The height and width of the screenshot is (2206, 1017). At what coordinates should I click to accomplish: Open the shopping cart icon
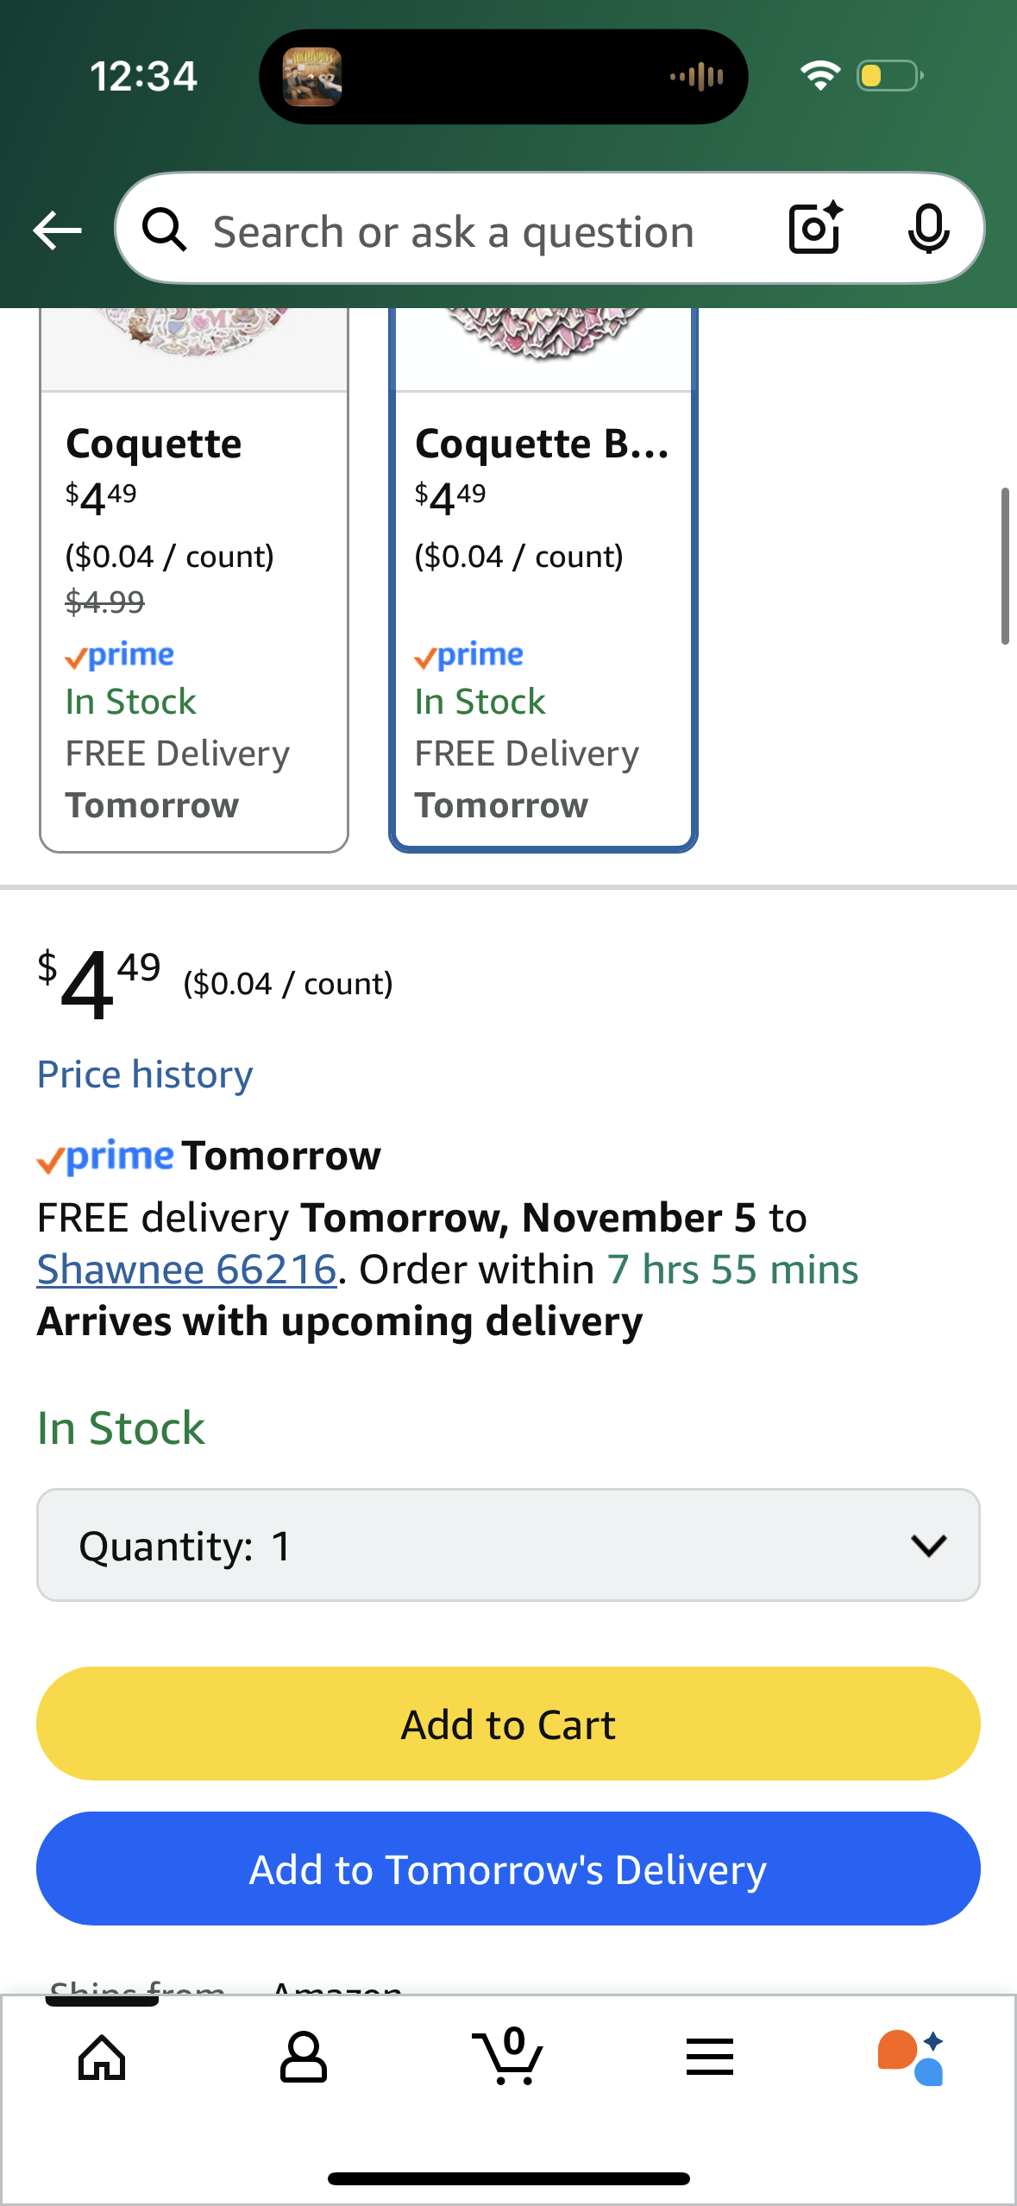point(508,2057)
